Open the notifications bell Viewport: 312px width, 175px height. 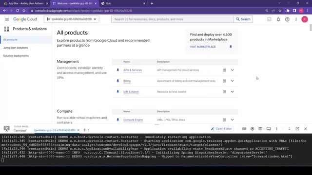coord(278,19)
